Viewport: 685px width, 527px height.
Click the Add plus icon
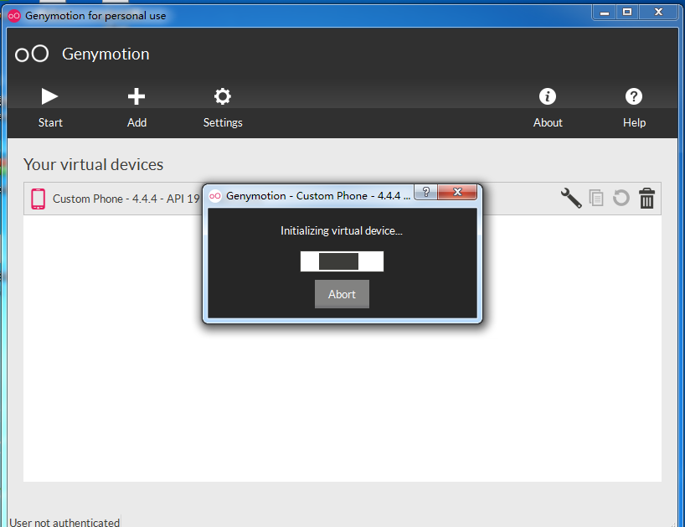point(136,96)
